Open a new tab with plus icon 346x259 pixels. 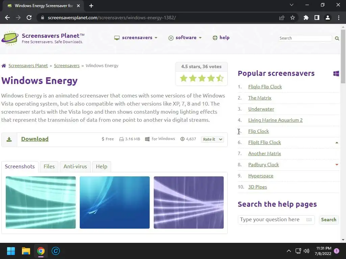[x=91, y=6]
